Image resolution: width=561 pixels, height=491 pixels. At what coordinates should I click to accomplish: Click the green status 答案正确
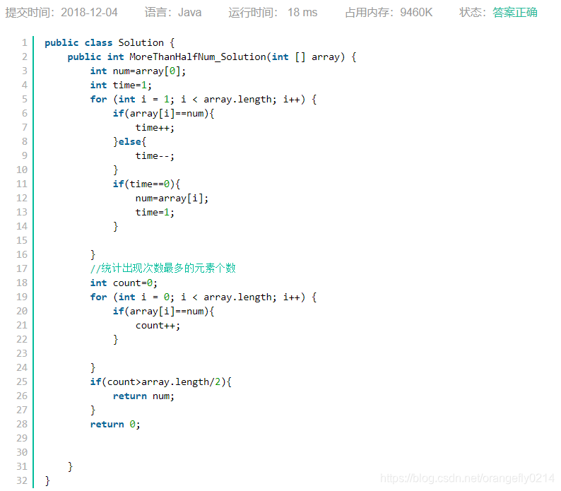click(515, 13)
